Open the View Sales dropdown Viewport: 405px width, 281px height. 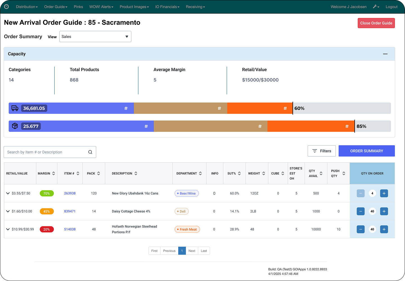click(x=95, y=37)
